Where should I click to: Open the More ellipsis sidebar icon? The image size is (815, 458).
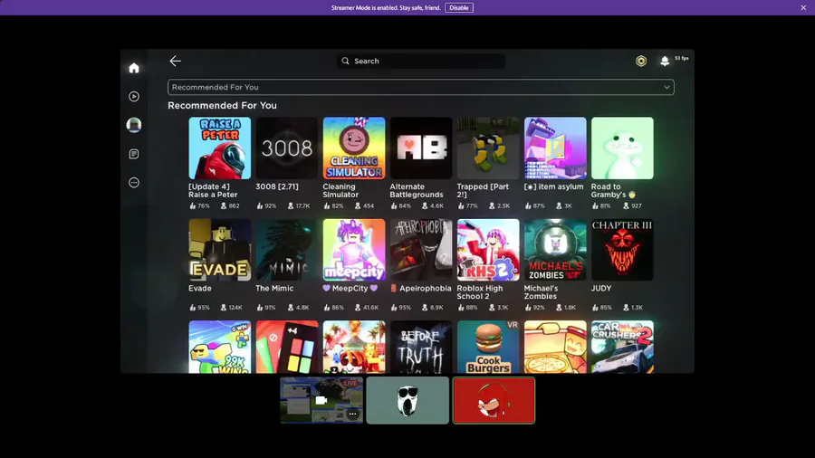[x=134, y=183]
